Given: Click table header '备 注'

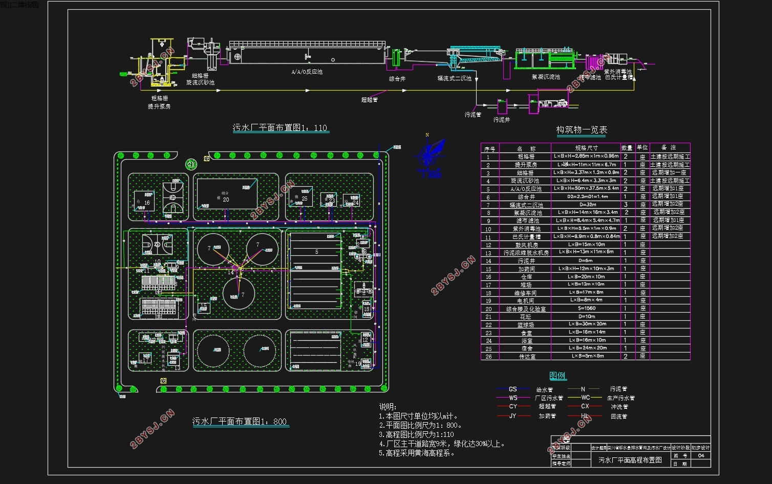Looking at the screenshot, I should click(669, 147).
